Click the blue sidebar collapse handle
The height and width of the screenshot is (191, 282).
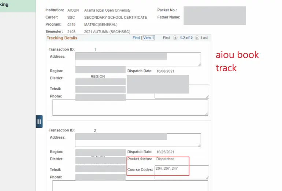point(39,121)
